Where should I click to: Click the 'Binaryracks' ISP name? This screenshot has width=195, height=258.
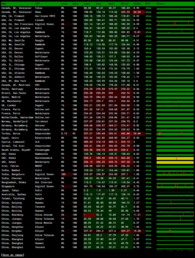click(x=43, y=138)
